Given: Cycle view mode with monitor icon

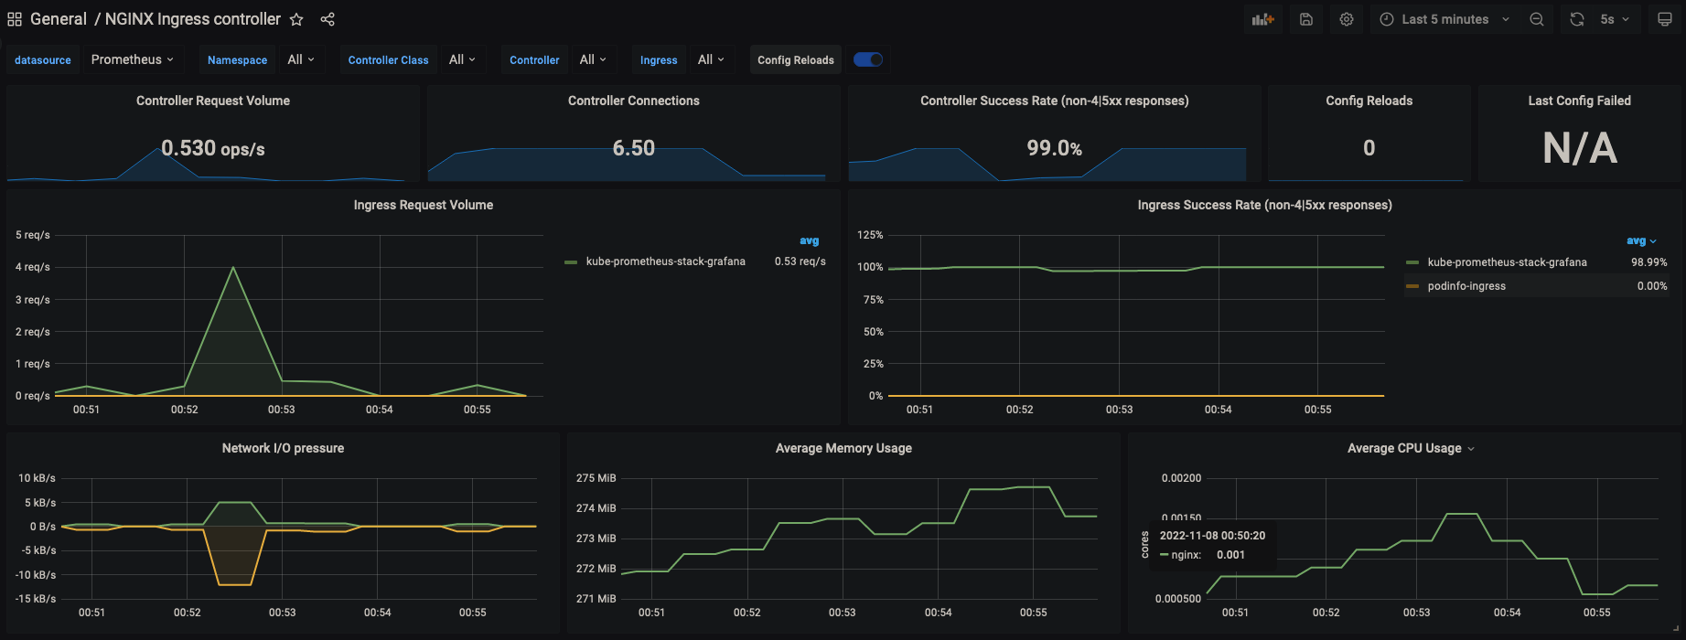Looking at the screenshot, I should [1665, 19].
